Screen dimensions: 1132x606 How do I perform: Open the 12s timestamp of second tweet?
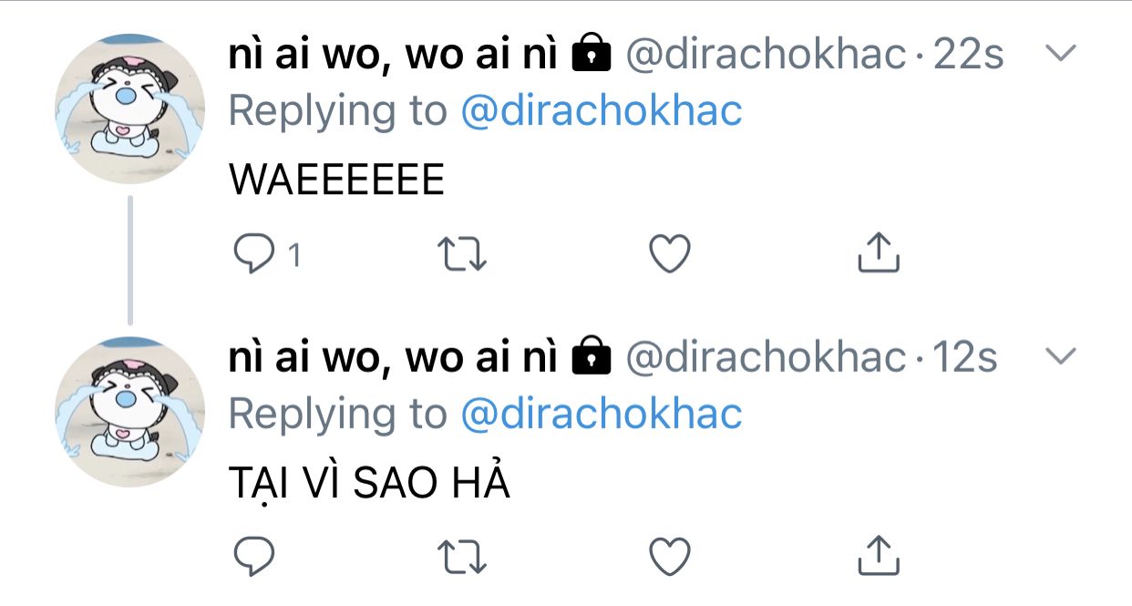[965, 357]
